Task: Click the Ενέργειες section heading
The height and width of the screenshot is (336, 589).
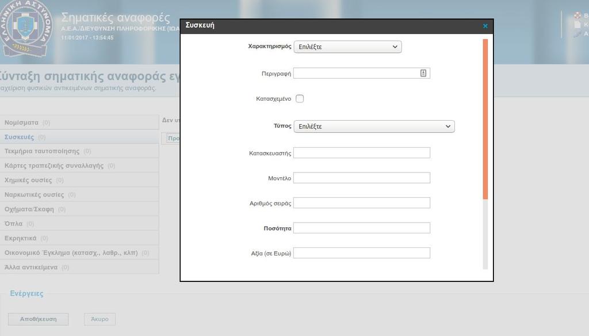Action: tap(26, 293)
